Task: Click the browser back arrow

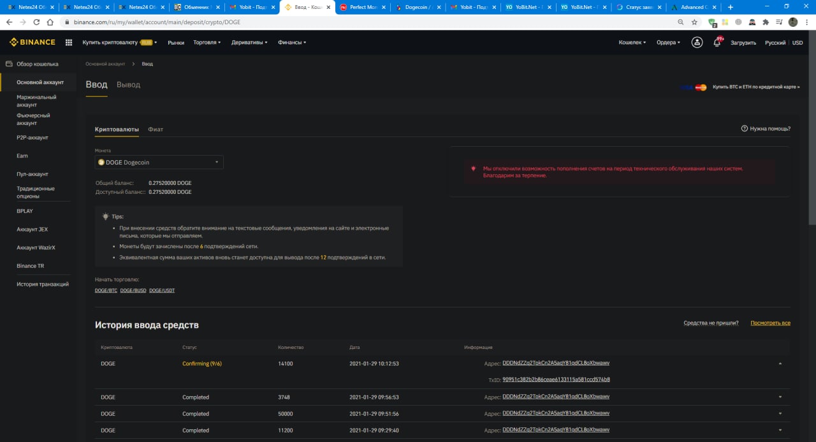Action: tap(9, 22)
